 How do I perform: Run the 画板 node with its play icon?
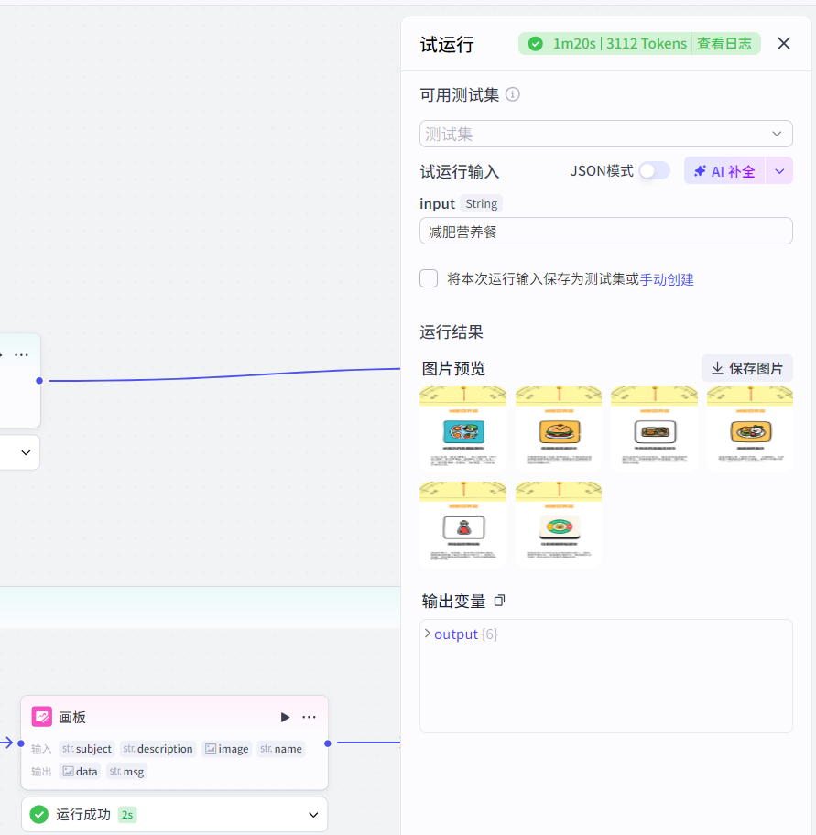(x=285, y=717)
